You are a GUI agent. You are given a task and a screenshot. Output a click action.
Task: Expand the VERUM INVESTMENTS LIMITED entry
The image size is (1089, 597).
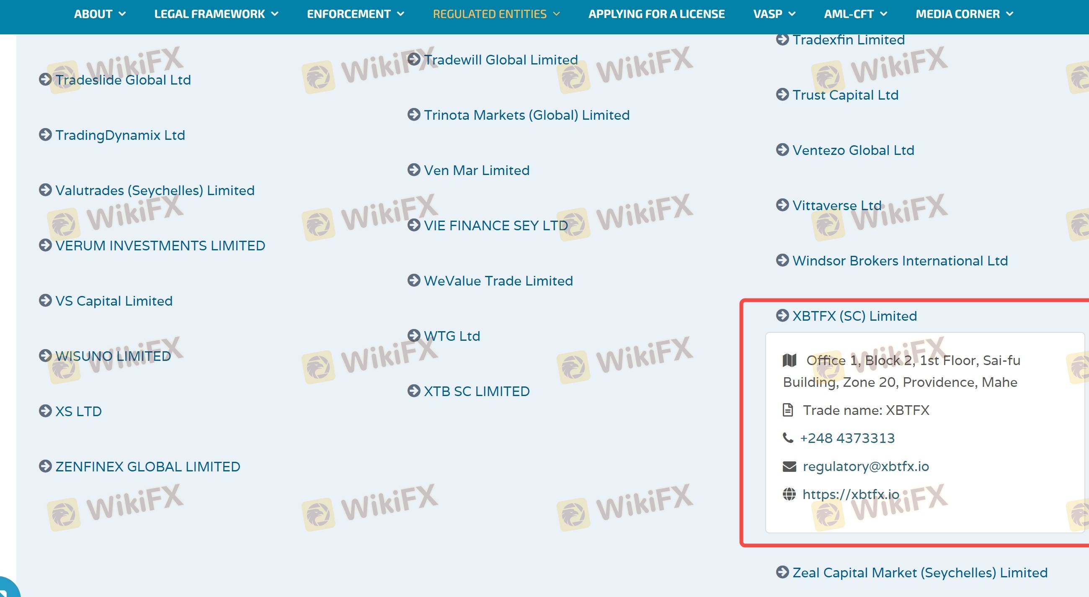(160, 245)
